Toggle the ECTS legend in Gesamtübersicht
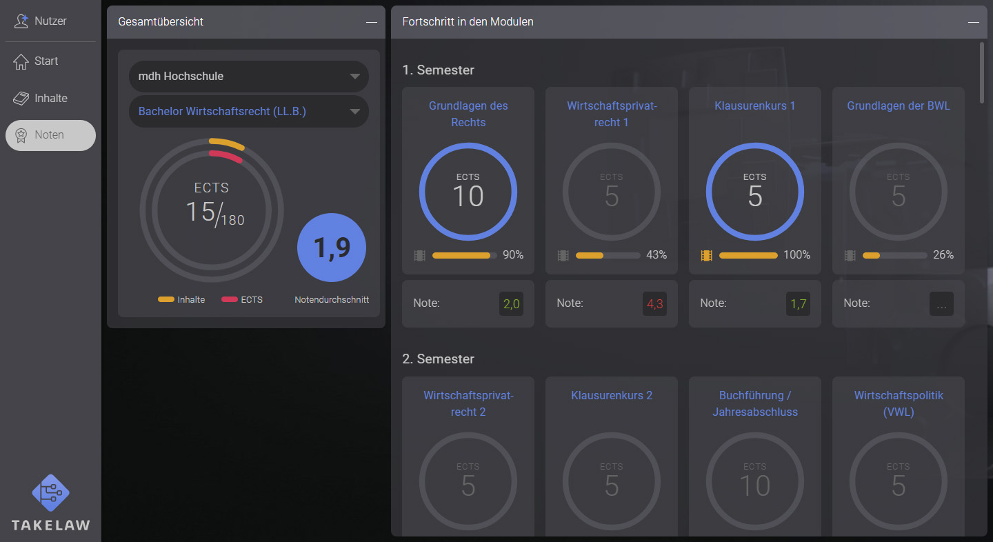 tap(241, 299)
